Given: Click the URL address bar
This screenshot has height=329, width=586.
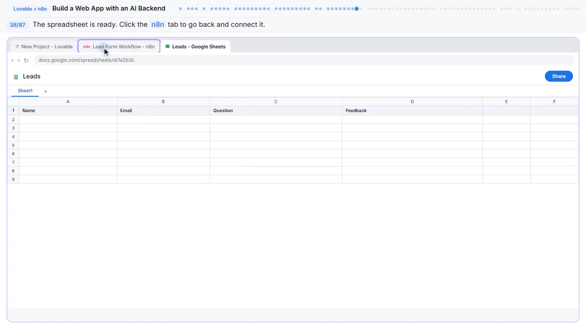Looking at the screenshot, I should [304, 60].
